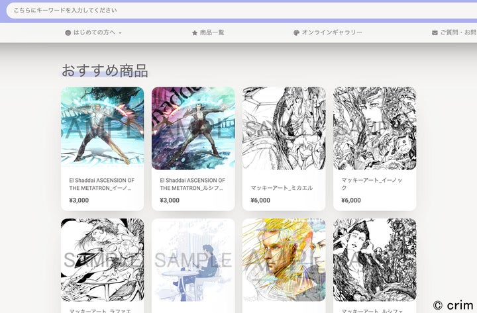Select the ¥3,000 price under ルシフ card
The image size is (477, 313).
point(170,201)
